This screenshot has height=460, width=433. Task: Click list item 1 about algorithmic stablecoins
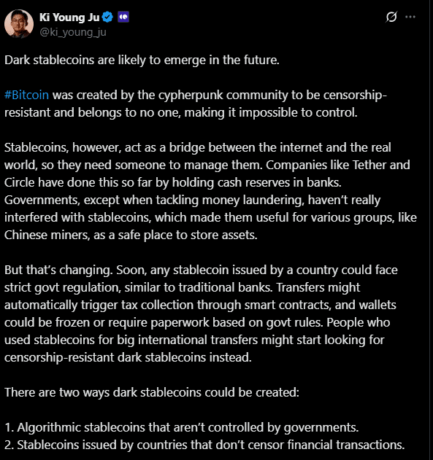[182, 428]
